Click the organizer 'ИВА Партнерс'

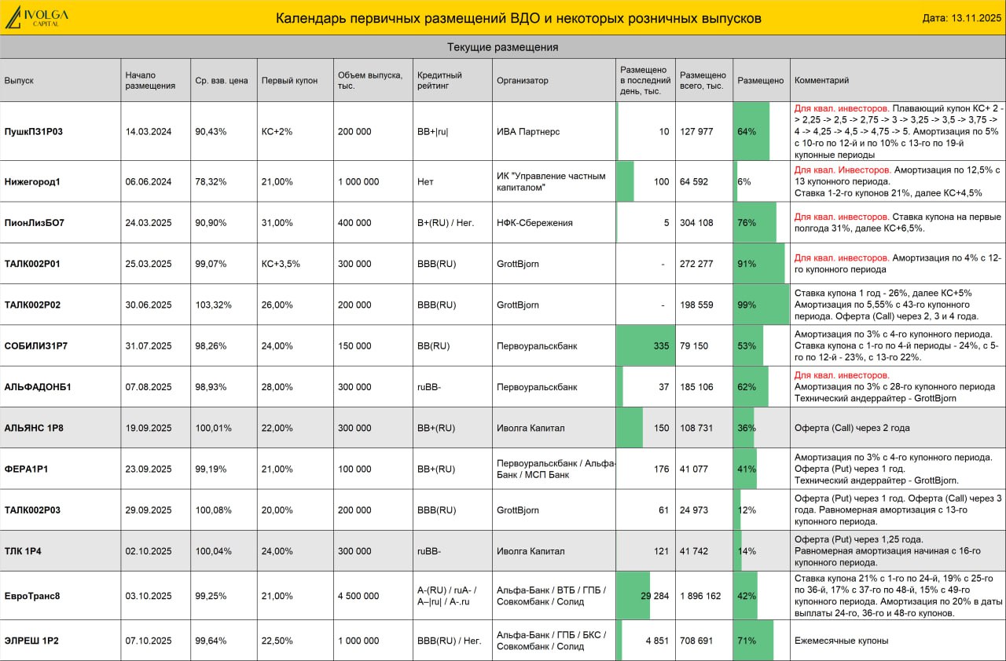coord(528,131)
